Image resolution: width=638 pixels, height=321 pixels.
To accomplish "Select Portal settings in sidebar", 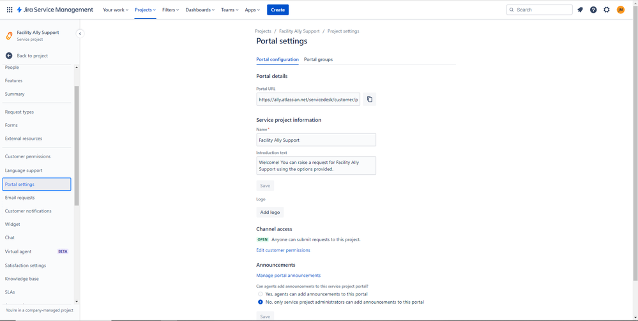I will click(x=36, y=184).
